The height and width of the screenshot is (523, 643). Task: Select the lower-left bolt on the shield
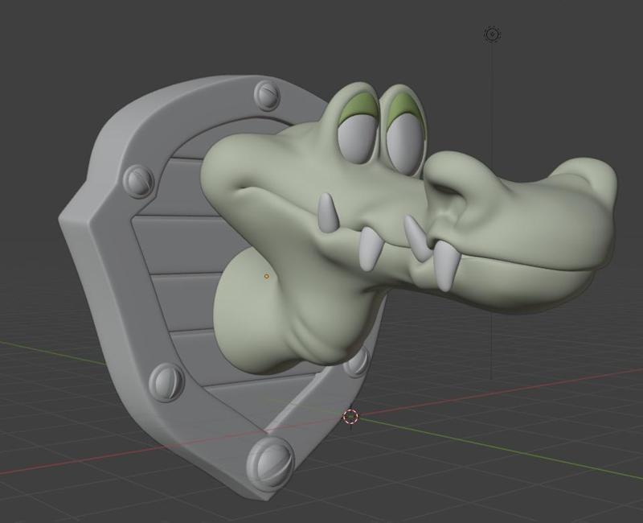point(166,382)
